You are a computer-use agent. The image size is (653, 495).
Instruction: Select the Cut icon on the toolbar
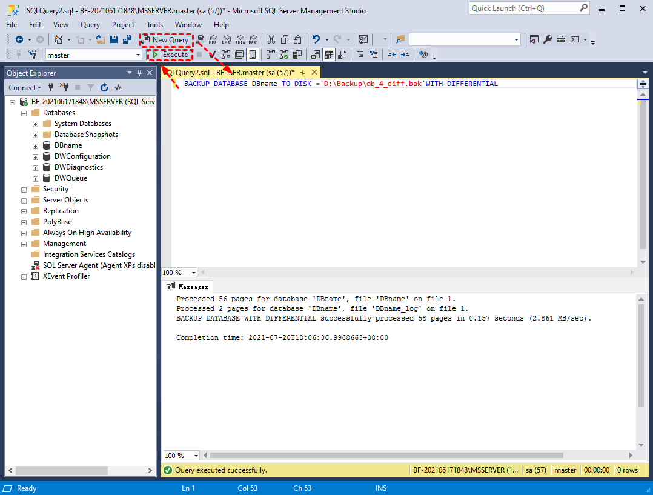(271, 39)
